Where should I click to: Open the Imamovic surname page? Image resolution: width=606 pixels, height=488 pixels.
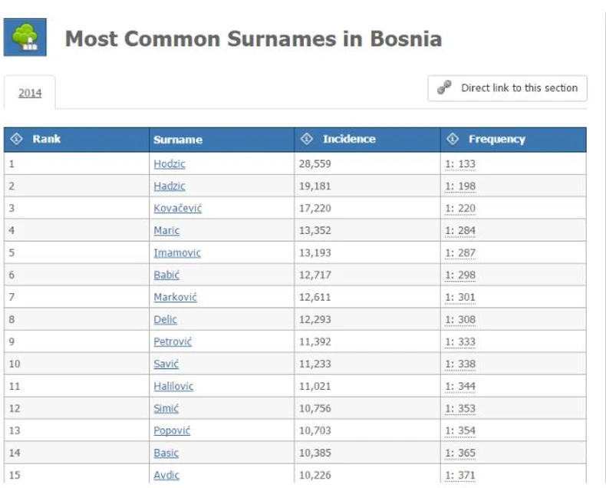click(177, 252)
